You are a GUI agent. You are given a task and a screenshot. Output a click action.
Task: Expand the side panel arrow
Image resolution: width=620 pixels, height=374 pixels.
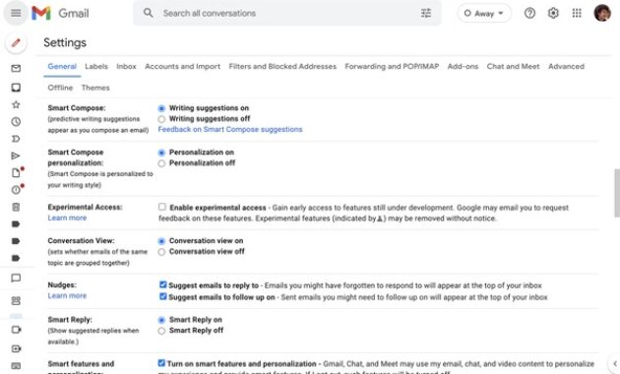pyautogui.click(x=614, y=363)
